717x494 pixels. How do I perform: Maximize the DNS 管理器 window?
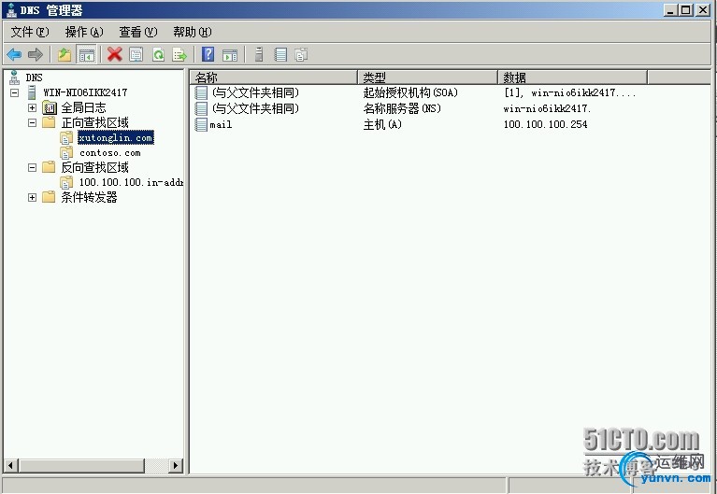point(686,10)
